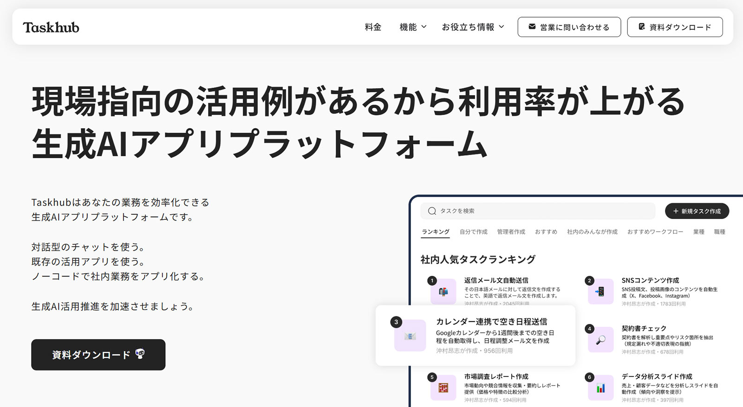
Task: Click the large dark 資料ダウンロード button
Action: tap(98, 355)
